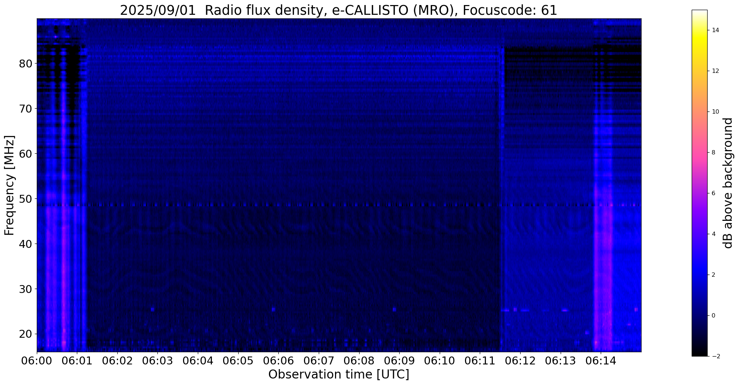Click the 06:06 time tick label
Image resolution: width=739 pixels, height=385 pixels.
pos(278,361)
